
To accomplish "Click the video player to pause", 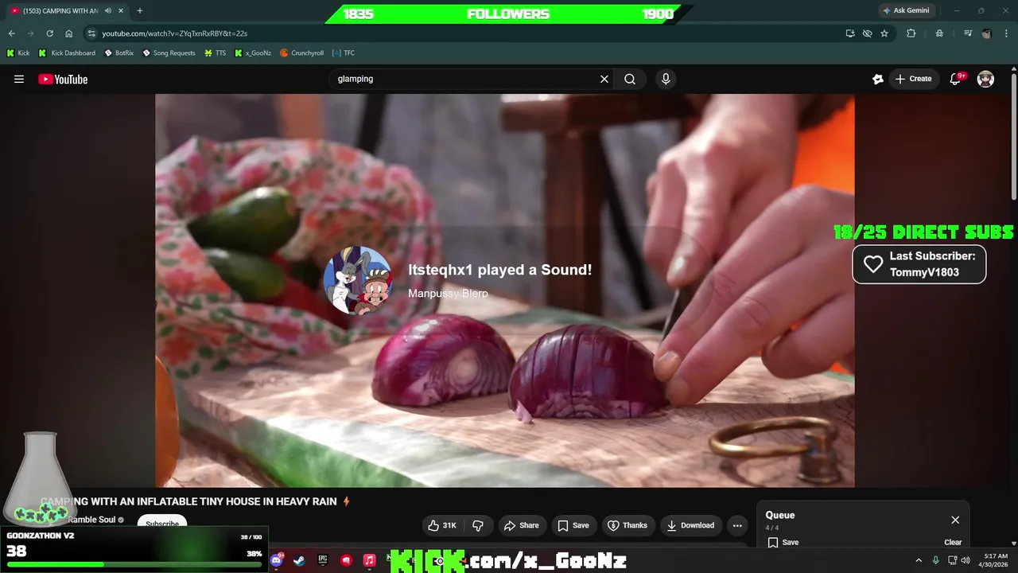I will pyautogui.click(x=505, y=290).
